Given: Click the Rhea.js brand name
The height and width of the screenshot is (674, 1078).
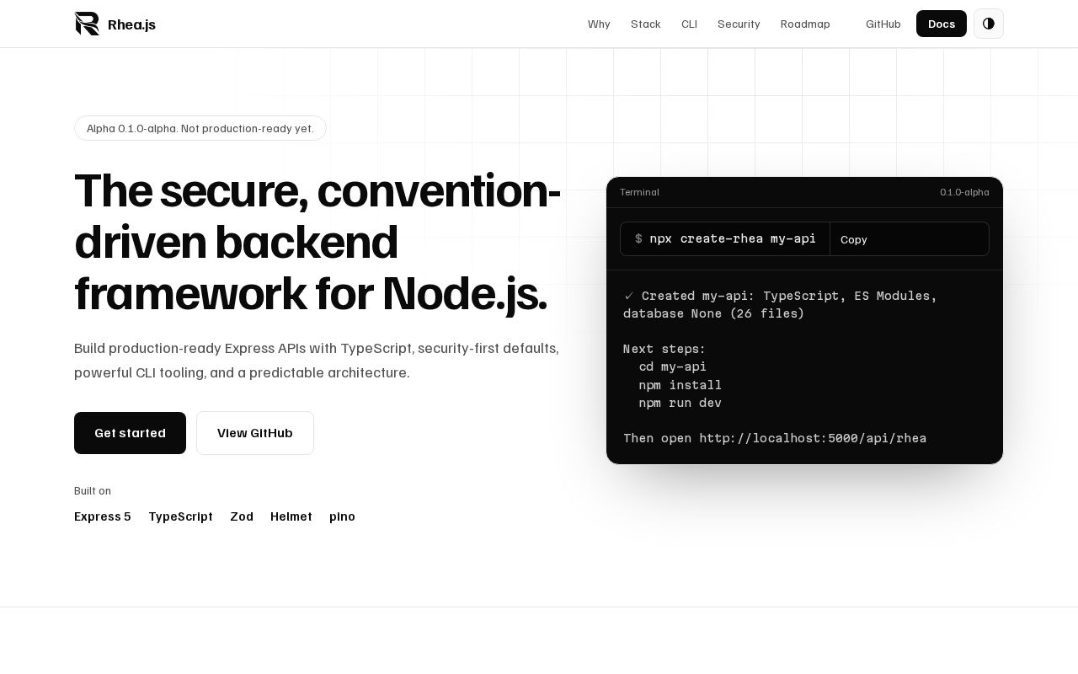Looking at the screenshot, I should [x=132, y=24].
